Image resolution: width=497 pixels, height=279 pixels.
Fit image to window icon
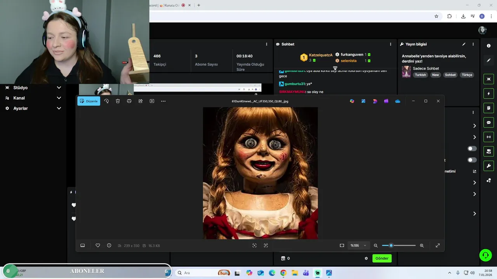(342, 245)
